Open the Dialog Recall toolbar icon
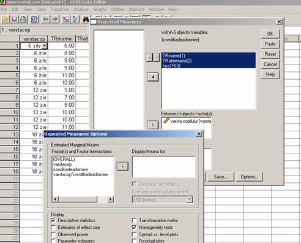Image resolution: width=301 pixels, height=243 pixels. (35, 19)
